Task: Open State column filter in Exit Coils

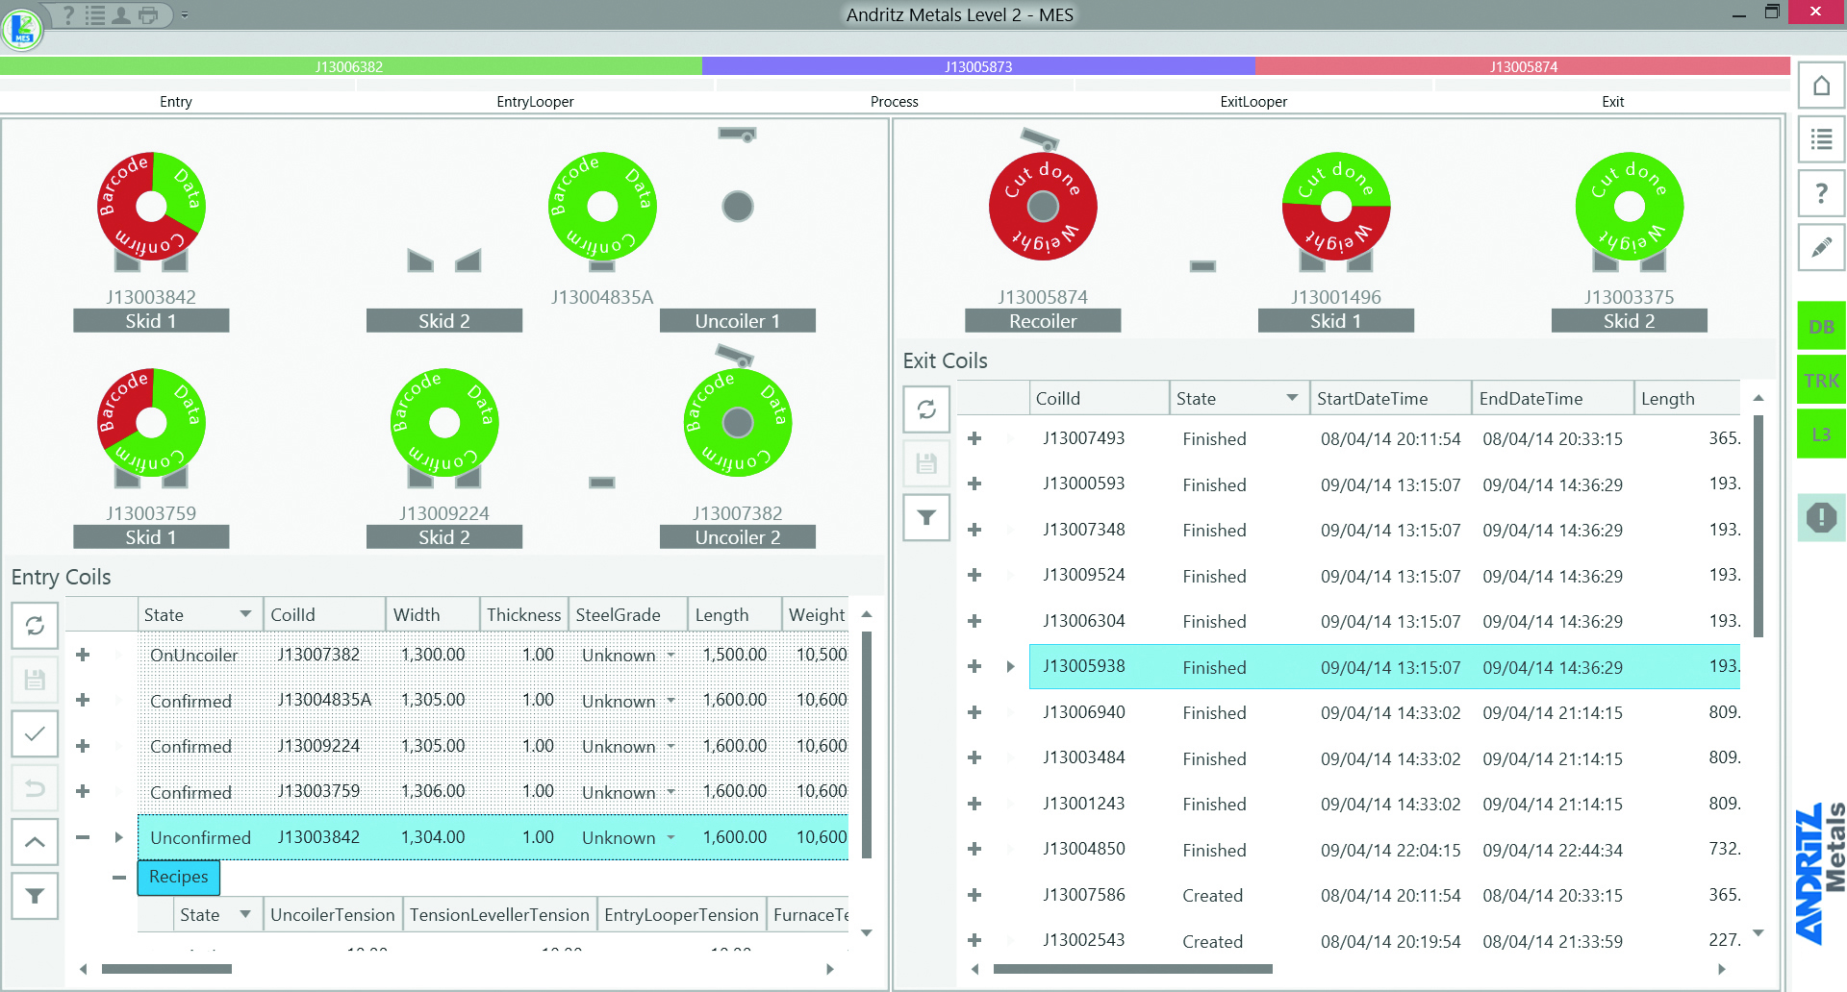Action: click(1292, 398)
